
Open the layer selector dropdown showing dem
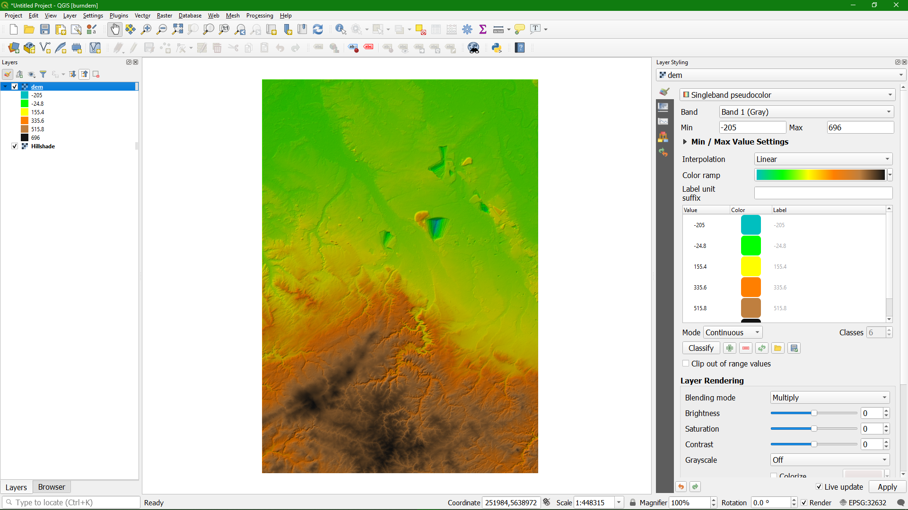point(781,75)
